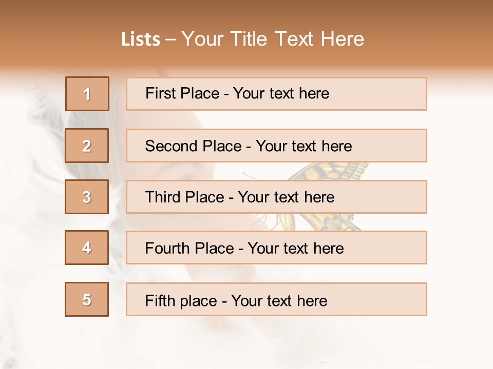The image size is (493, 369).
Task: Click the words 'Fifth place'
Action: click(181, 301)
